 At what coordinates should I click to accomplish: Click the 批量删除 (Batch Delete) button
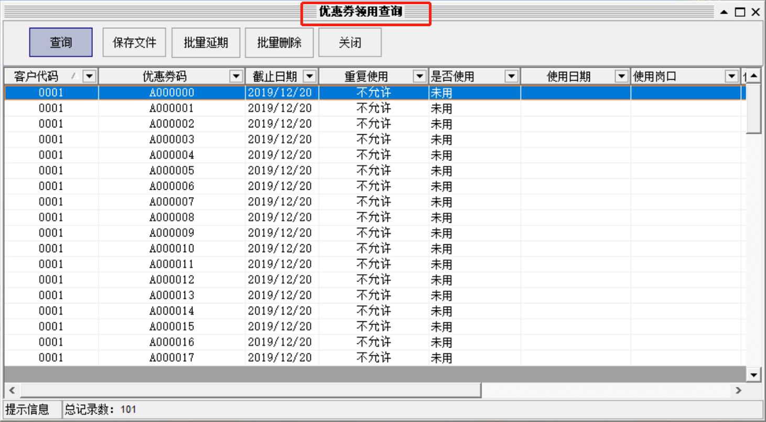(x=279, y=43)
